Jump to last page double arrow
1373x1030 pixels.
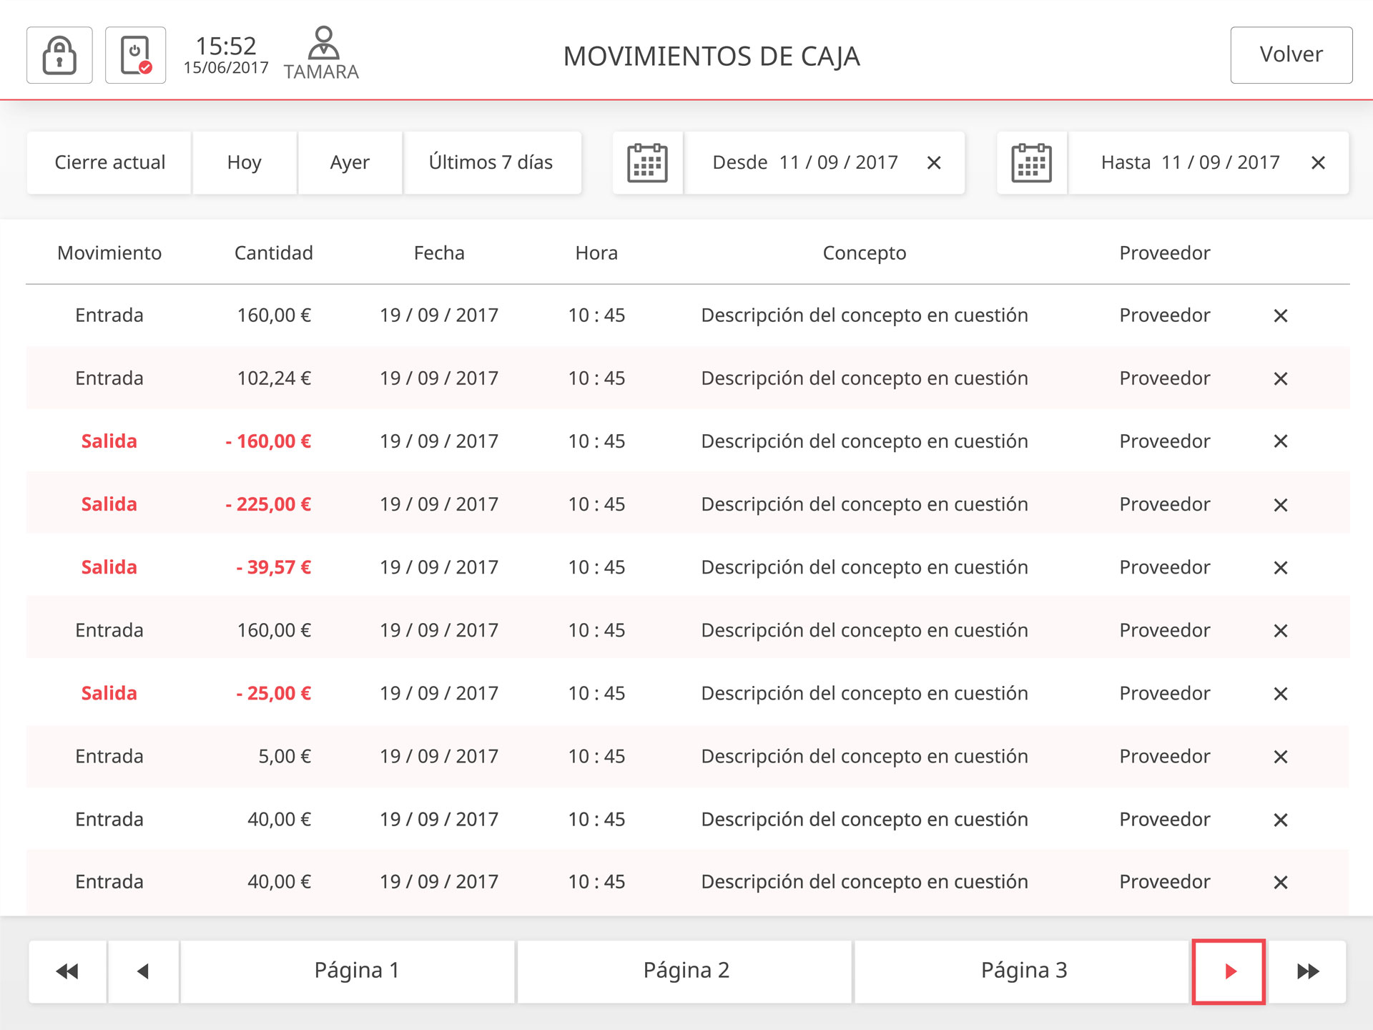1307,971
